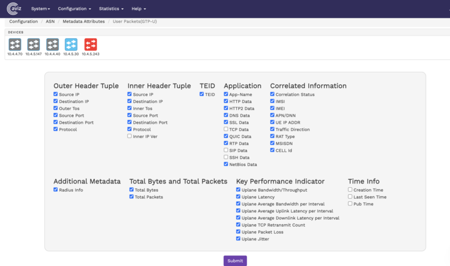Open Metadata Attributes breadcrumb link

pyautogui.click(x=83, y=21)
